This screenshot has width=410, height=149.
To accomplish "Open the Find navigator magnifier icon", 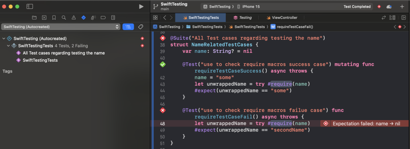I will [x=64, y=18].
